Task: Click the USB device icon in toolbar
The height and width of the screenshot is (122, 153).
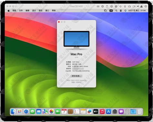Action: [x=107, y=6]
